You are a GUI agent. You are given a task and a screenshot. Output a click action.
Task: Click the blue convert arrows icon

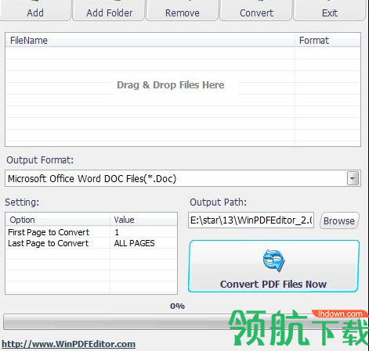point(273,260)
